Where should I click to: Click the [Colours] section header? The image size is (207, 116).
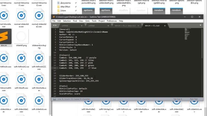pos(64,55)
